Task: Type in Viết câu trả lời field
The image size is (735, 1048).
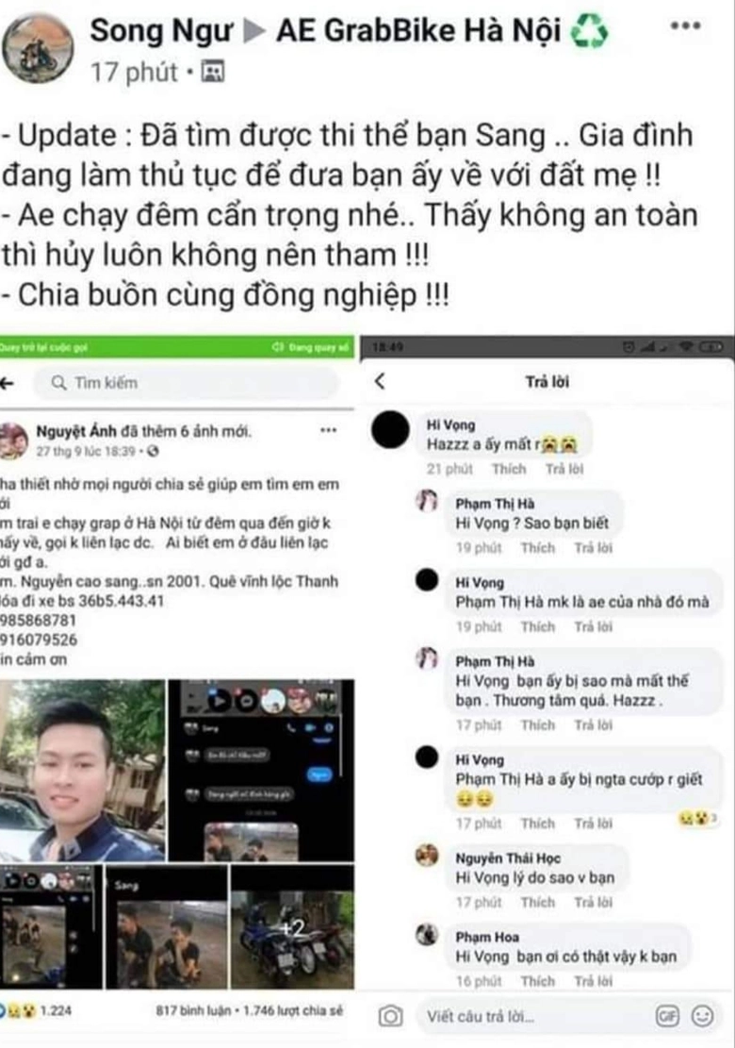Action: (x=534, y=1017)
